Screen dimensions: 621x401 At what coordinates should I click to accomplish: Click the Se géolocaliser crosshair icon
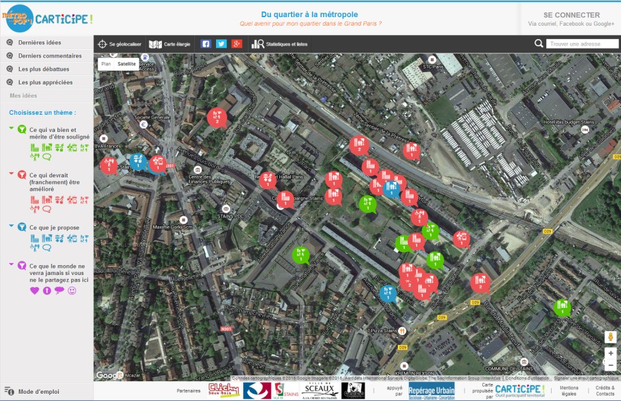102,44
